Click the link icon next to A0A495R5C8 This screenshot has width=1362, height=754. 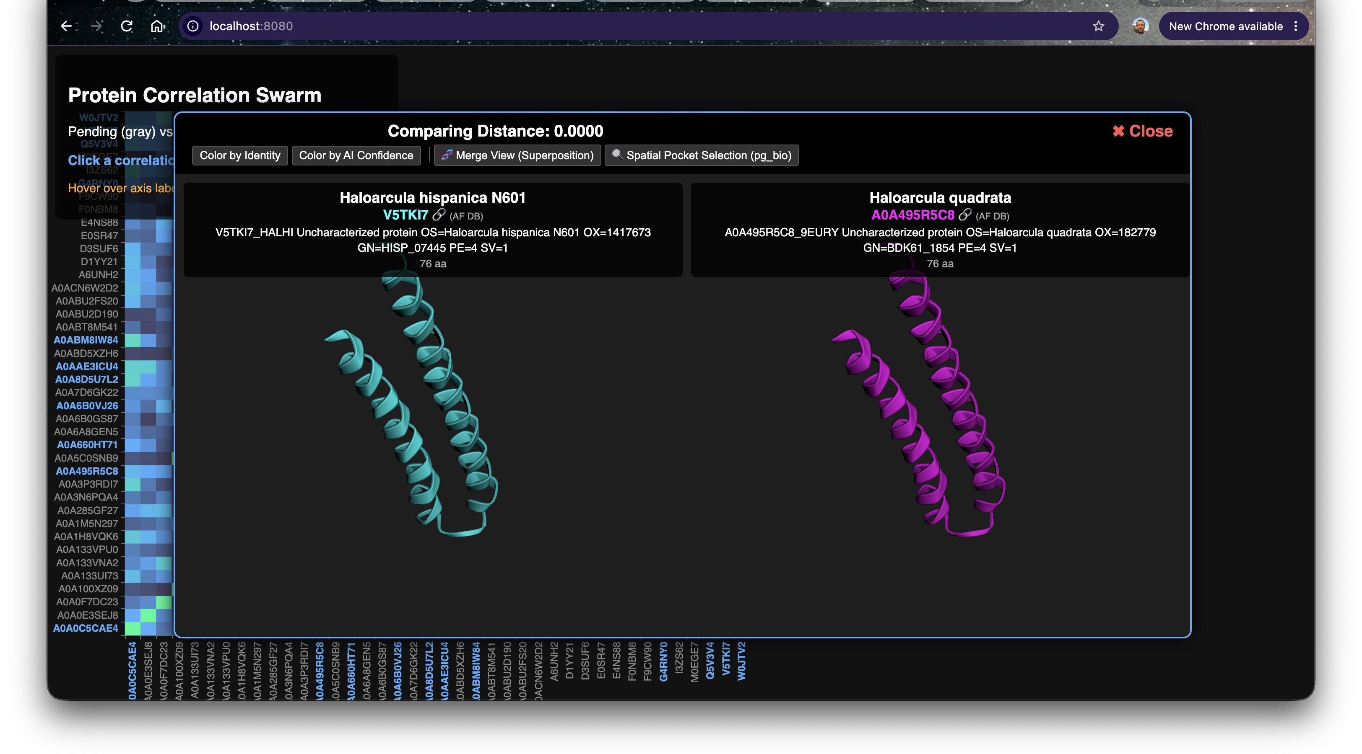[965, 214]
